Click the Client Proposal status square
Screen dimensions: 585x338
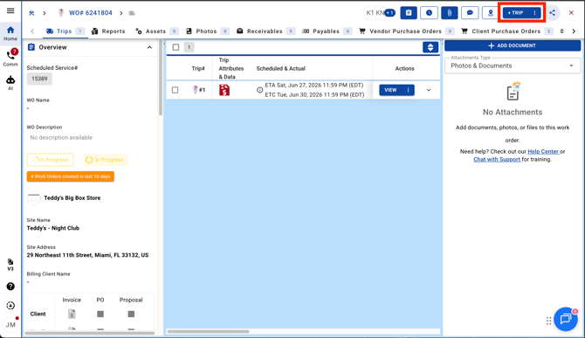131,314
